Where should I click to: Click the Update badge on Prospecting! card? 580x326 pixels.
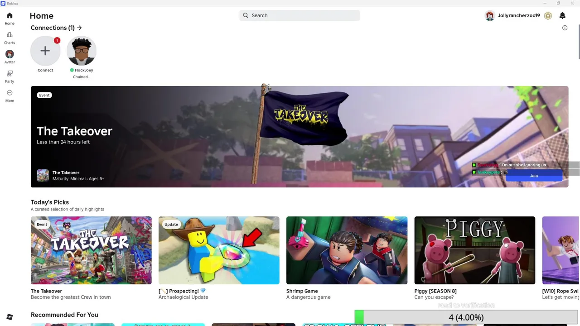pos(171,224)
